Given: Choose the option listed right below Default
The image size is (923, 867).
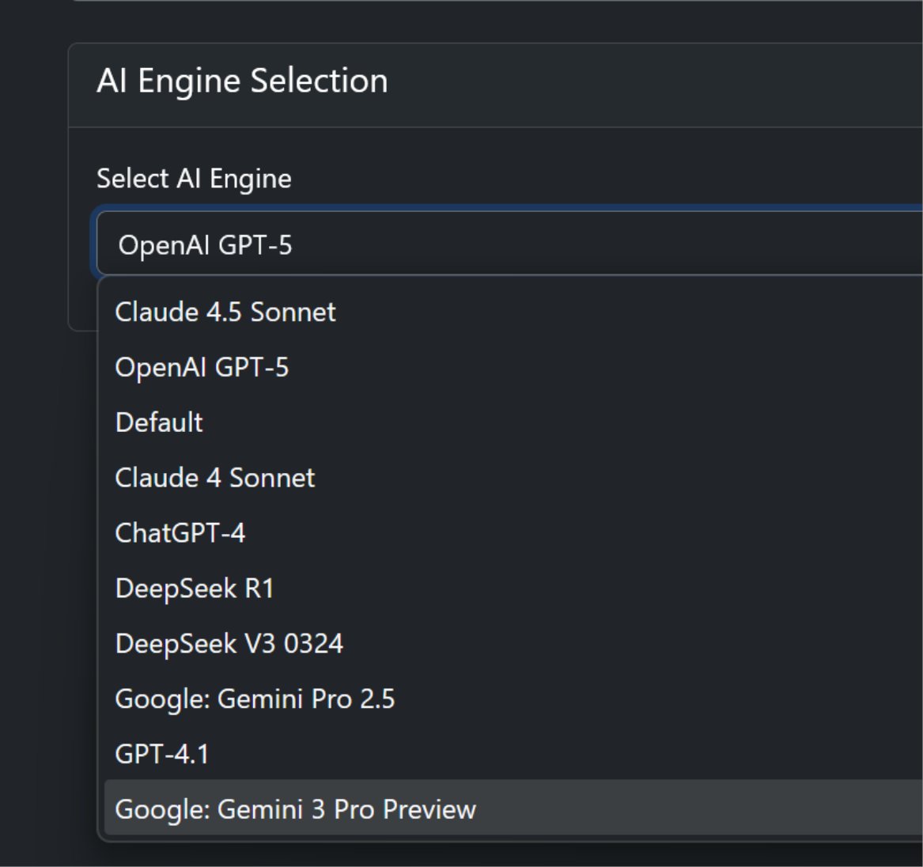Looking at the screenshot, I should click(x=215, y=478).
